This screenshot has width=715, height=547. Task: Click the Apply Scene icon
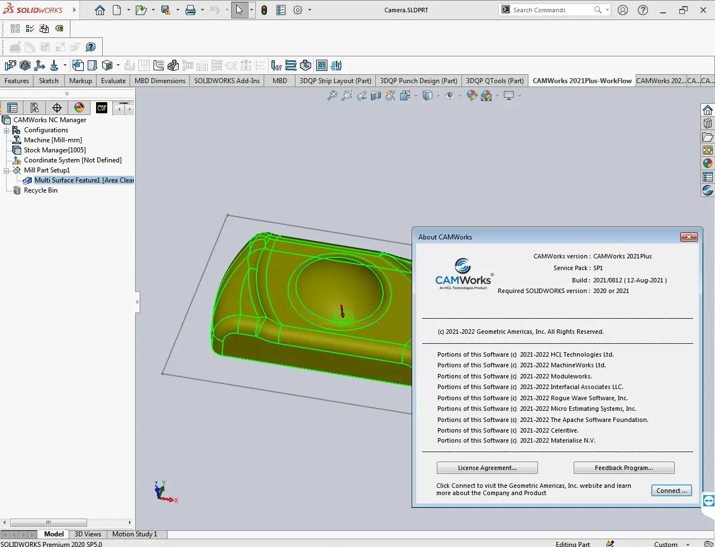[x=487, y=95]
